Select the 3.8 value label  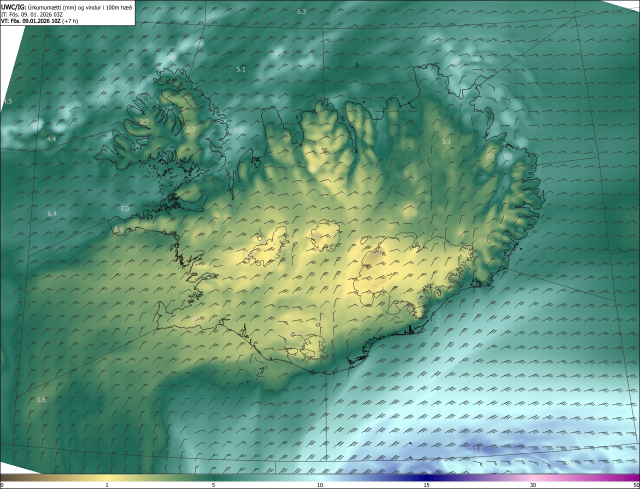click(x=41, y=399)
